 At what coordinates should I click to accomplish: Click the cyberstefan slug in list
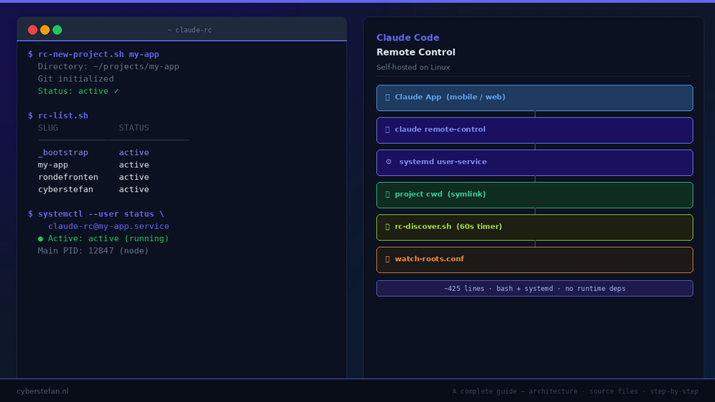65,189
